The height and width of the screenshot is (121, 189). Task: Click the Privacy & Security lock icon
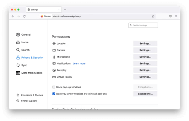(18, 58)
